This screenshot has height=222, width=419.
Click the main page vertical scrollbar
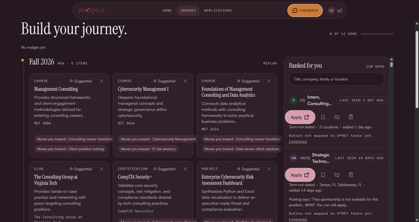tap(416, 70)
